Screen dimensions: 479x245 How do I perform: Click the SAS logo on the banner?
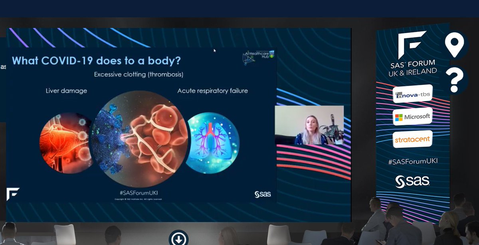(x=412, y=182)
